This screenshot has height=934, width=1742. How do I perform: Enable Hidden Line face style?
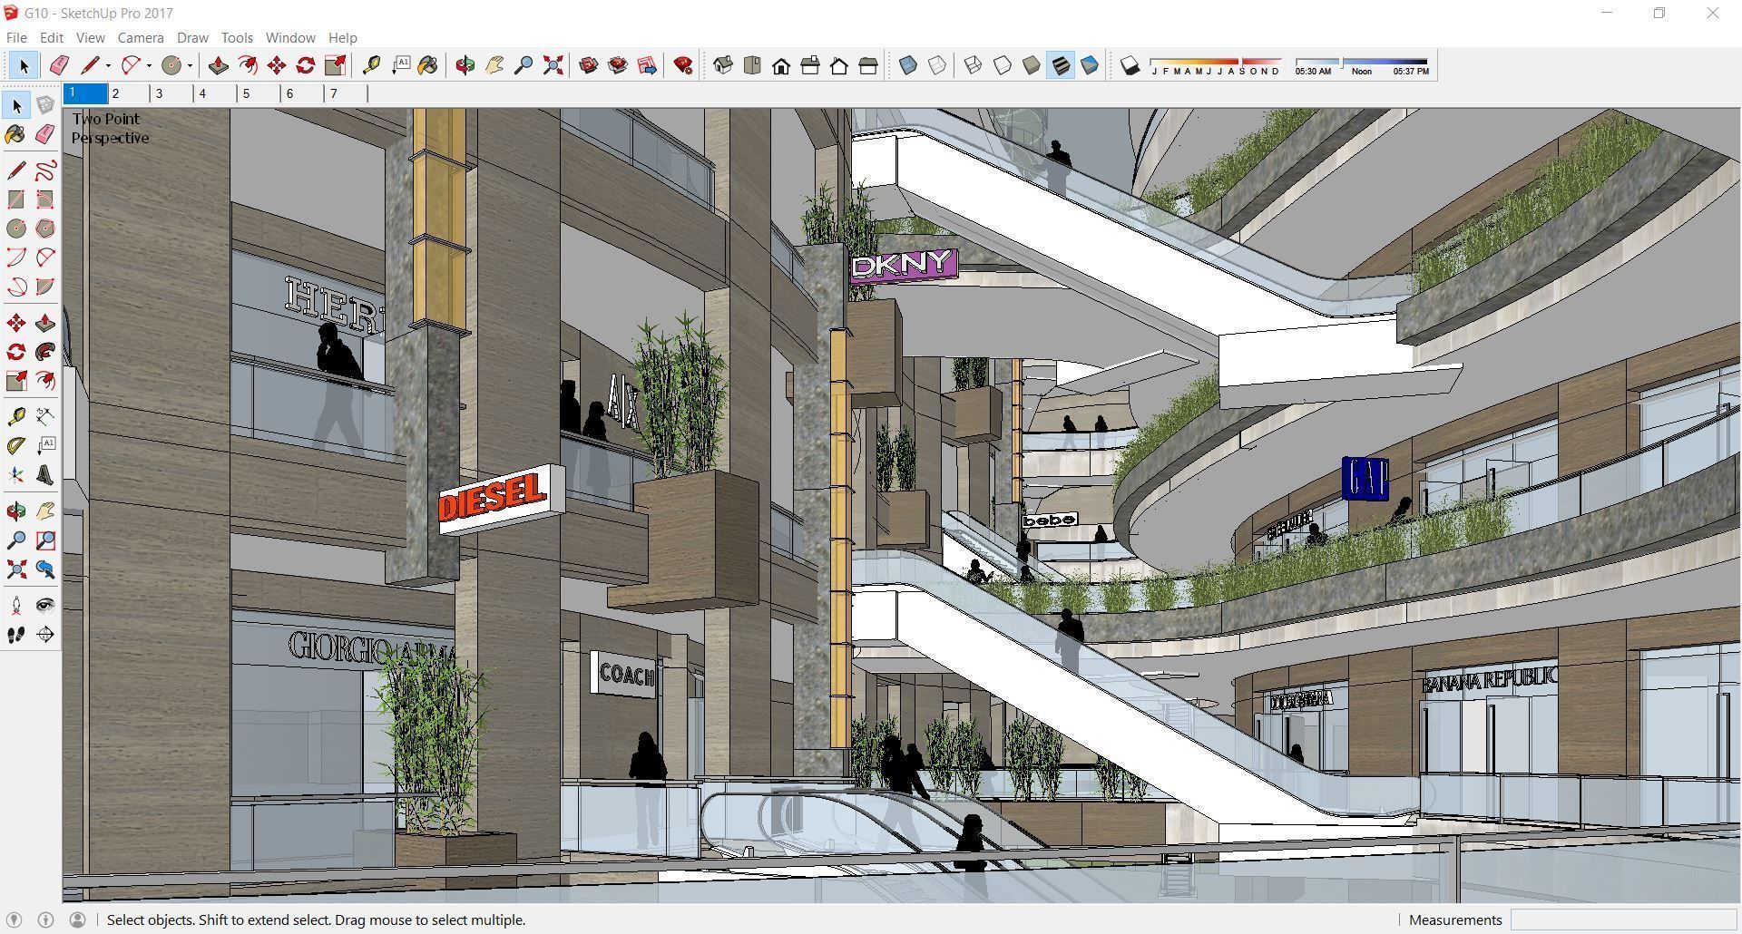(x=1003, y=65)
